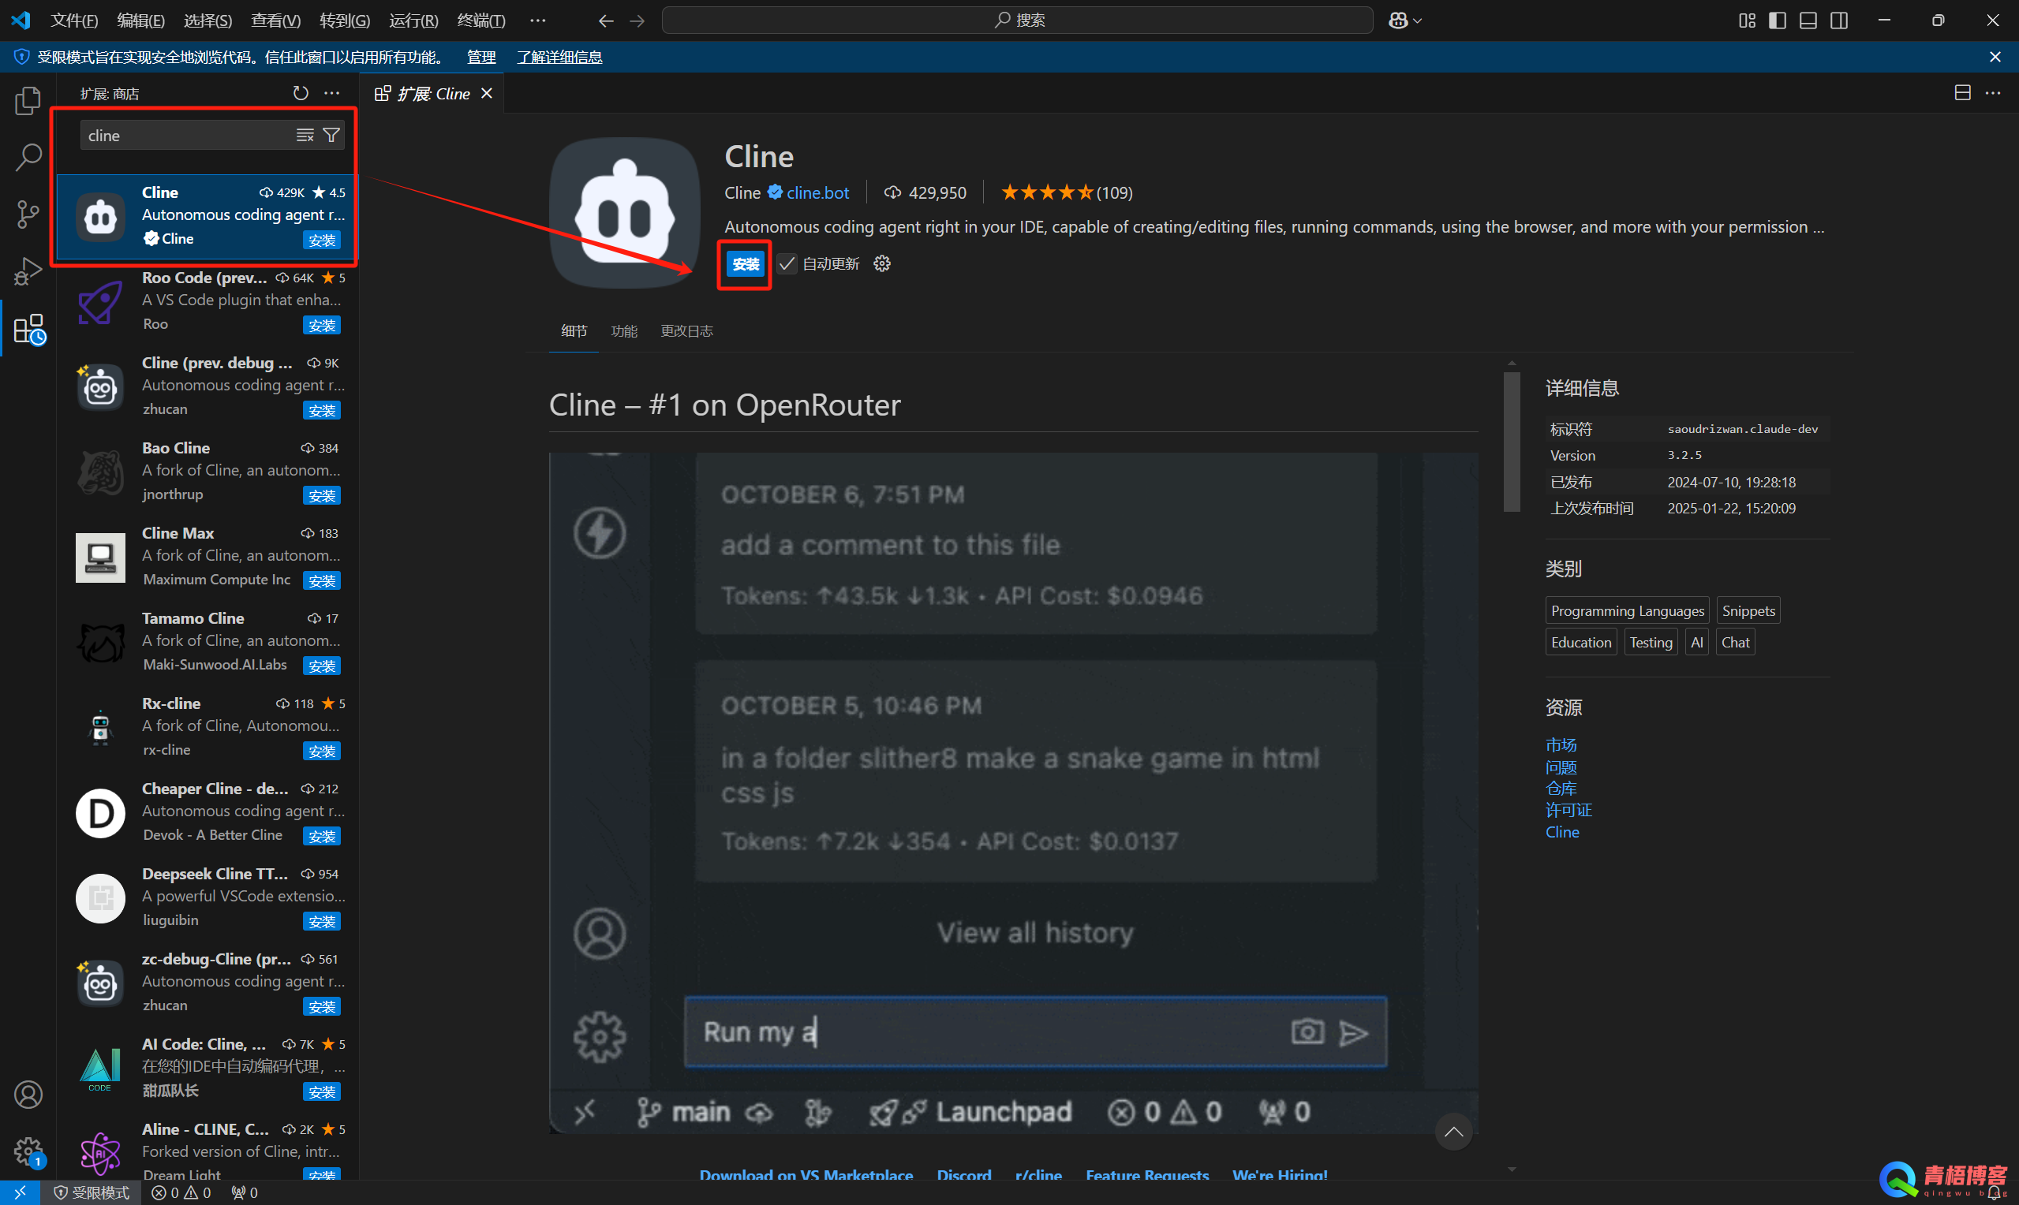Open the 许可证 resource link

[1568, 811]
